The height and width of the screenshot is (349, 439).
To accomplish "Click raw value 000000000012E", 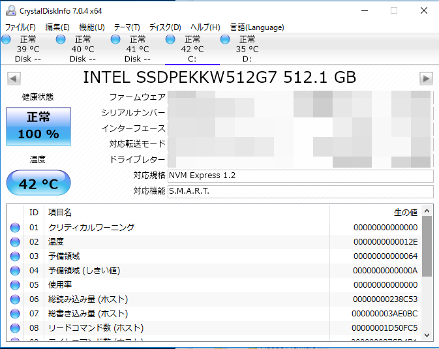I will (x=386, y=242).
